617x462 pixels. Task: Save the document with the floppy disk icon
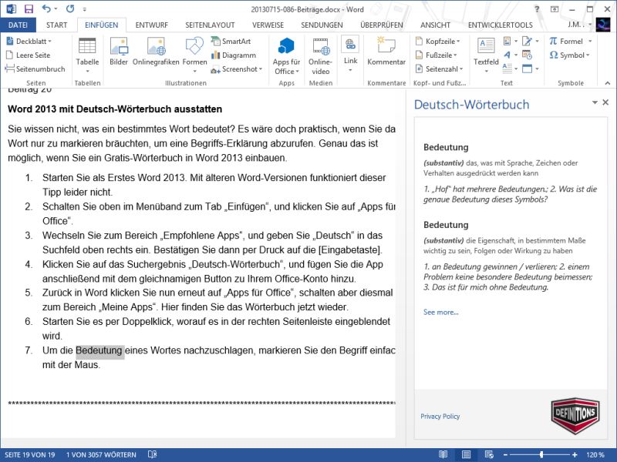[x=29, y=9]
